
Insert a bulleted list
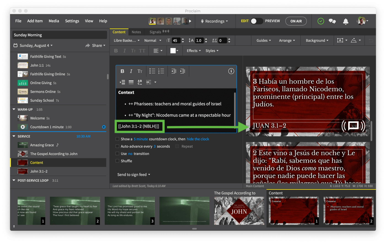click(152, 71)
